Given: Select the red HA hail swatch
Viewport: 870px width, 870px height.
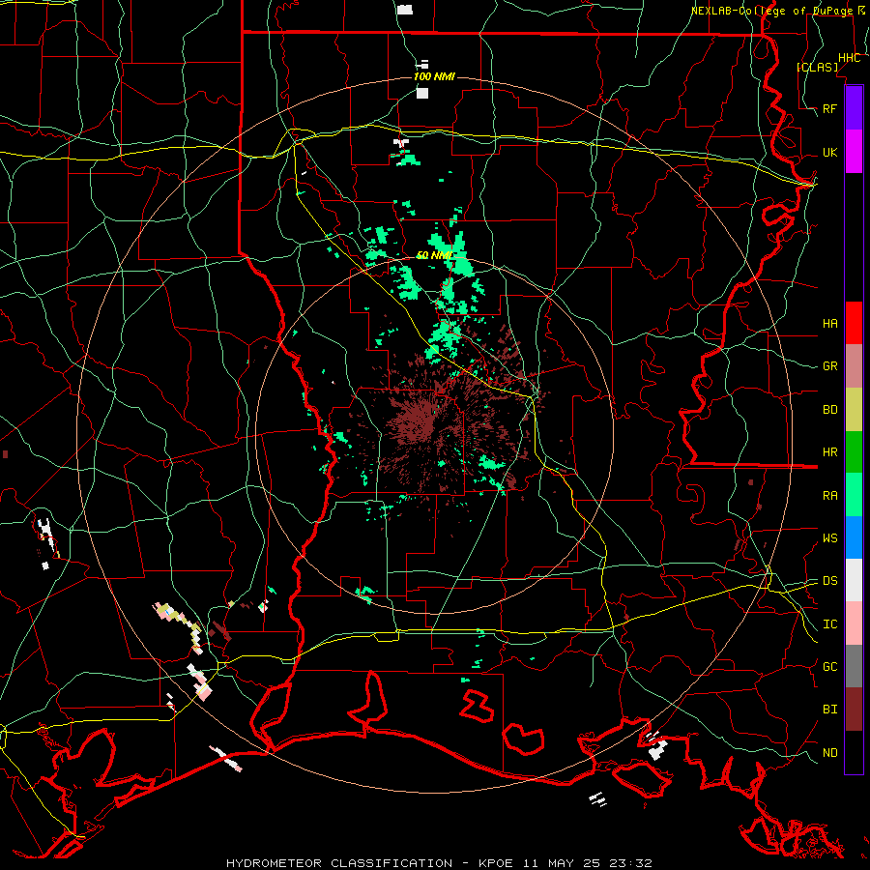Looking at the screenshot, I should (854, 323).
